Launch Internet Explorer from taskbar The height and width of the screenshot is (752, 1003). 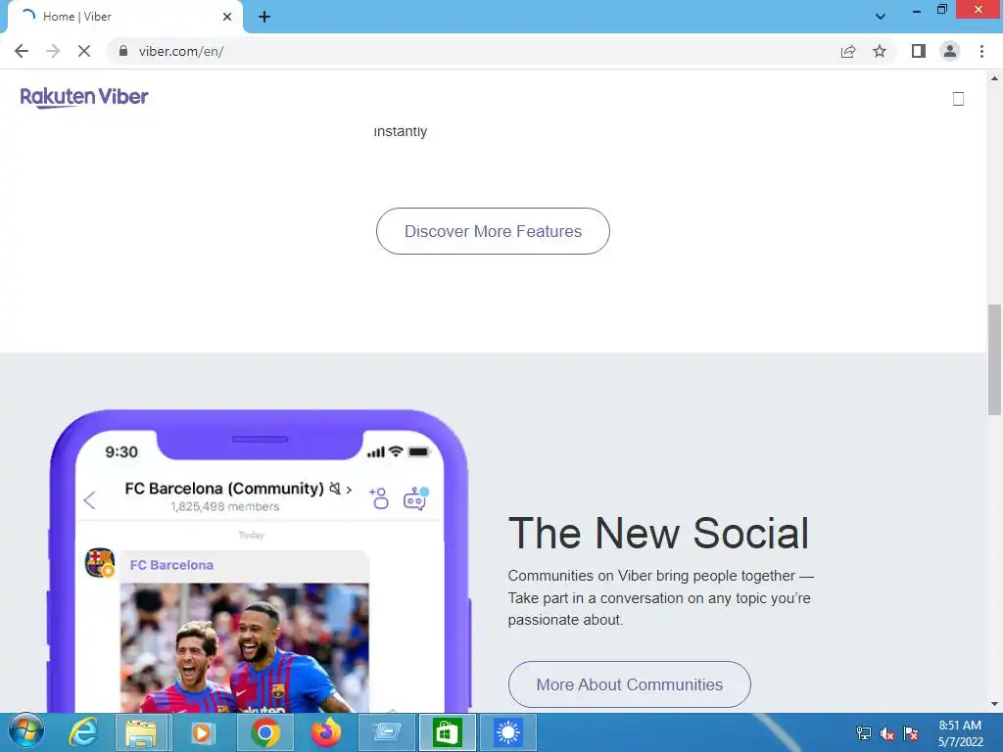83,732
